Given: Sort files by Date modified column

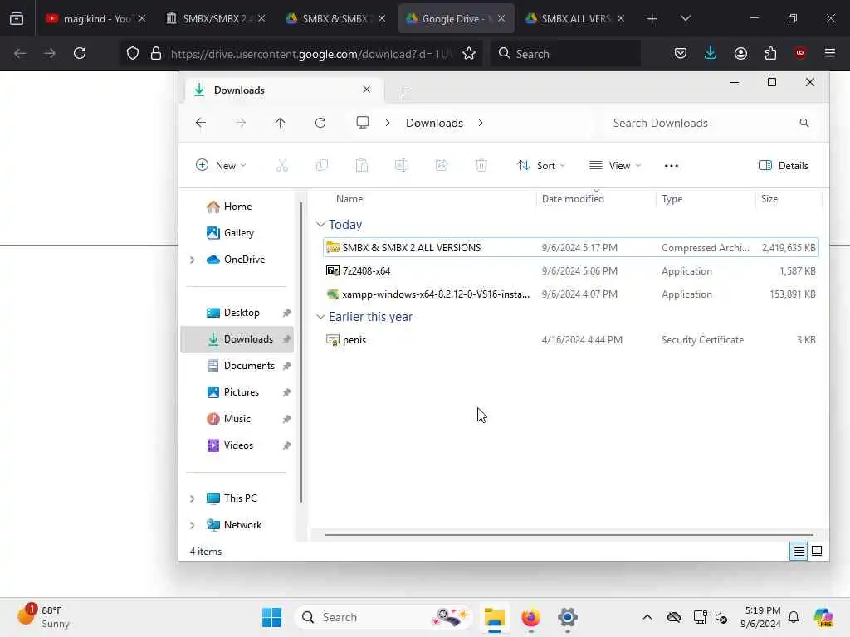Looking at the screenshot, I should (573, 199).
